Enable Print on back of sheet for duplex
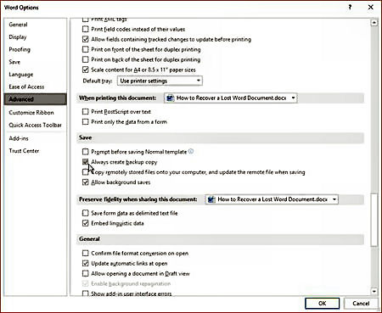382x313 pixels. tap(85, 59)
